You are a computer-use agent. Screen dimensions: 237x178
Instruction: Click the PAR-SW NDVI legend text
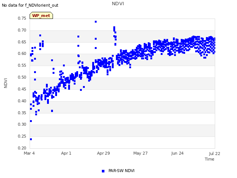point(121,171)
